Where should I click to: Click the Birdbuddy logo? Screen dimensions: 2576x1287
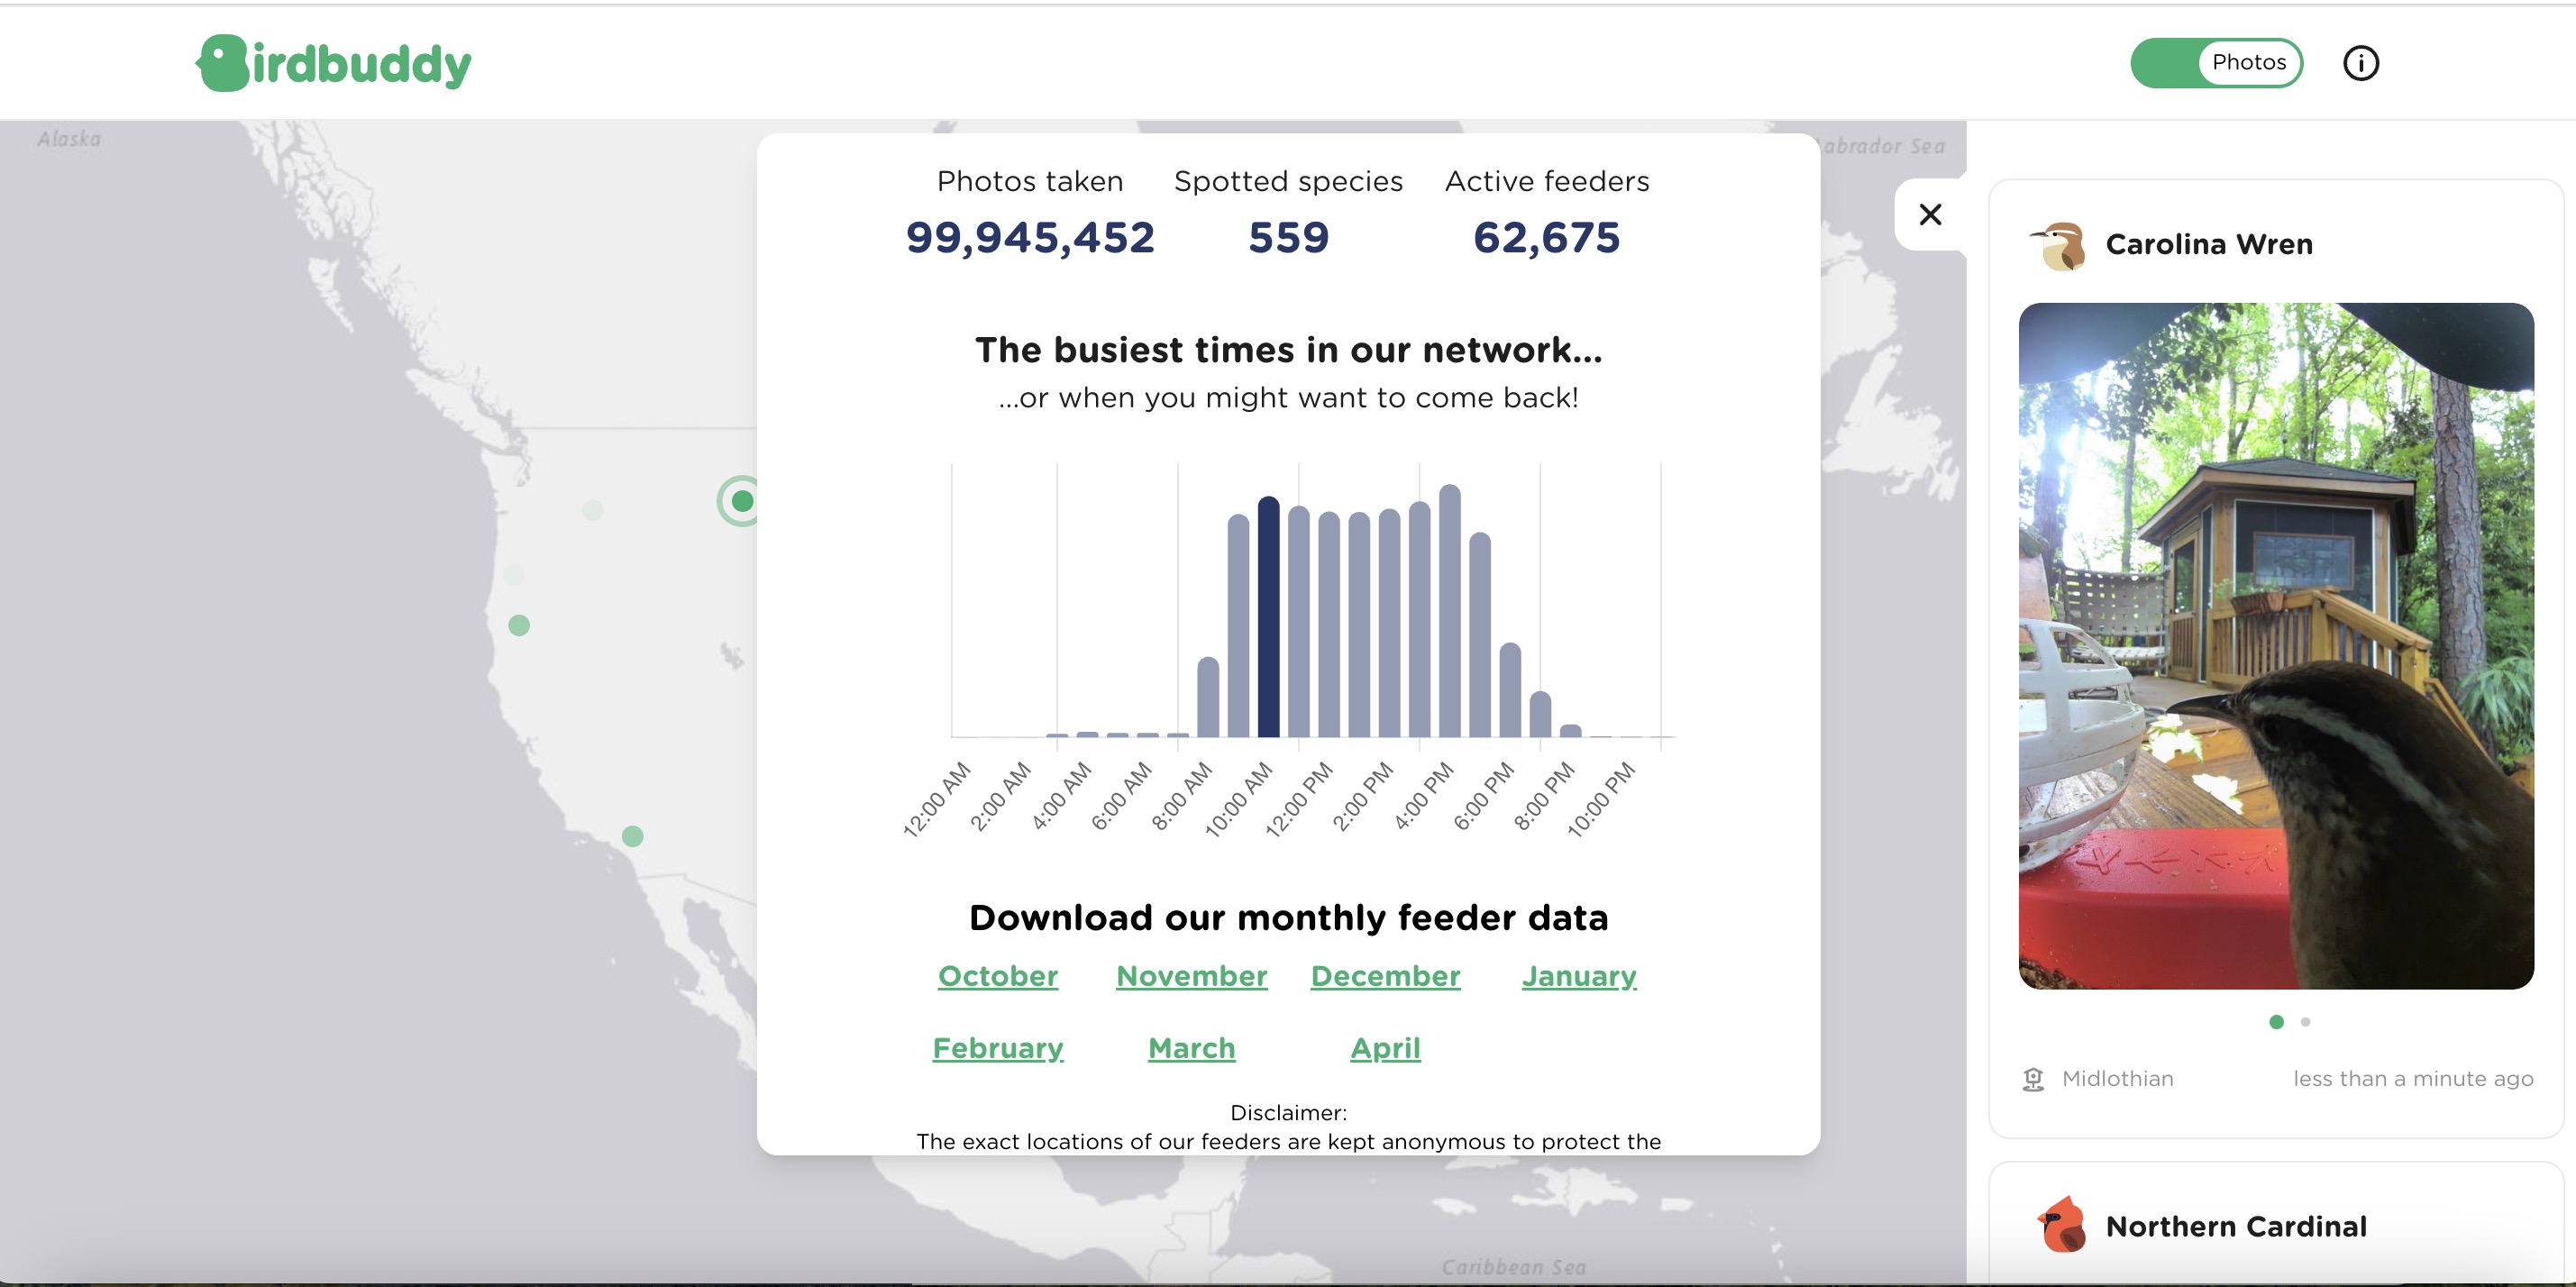point(333,63)
